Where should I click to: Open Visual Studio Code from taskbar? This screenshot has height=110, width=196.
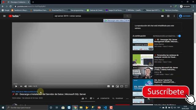105,108
